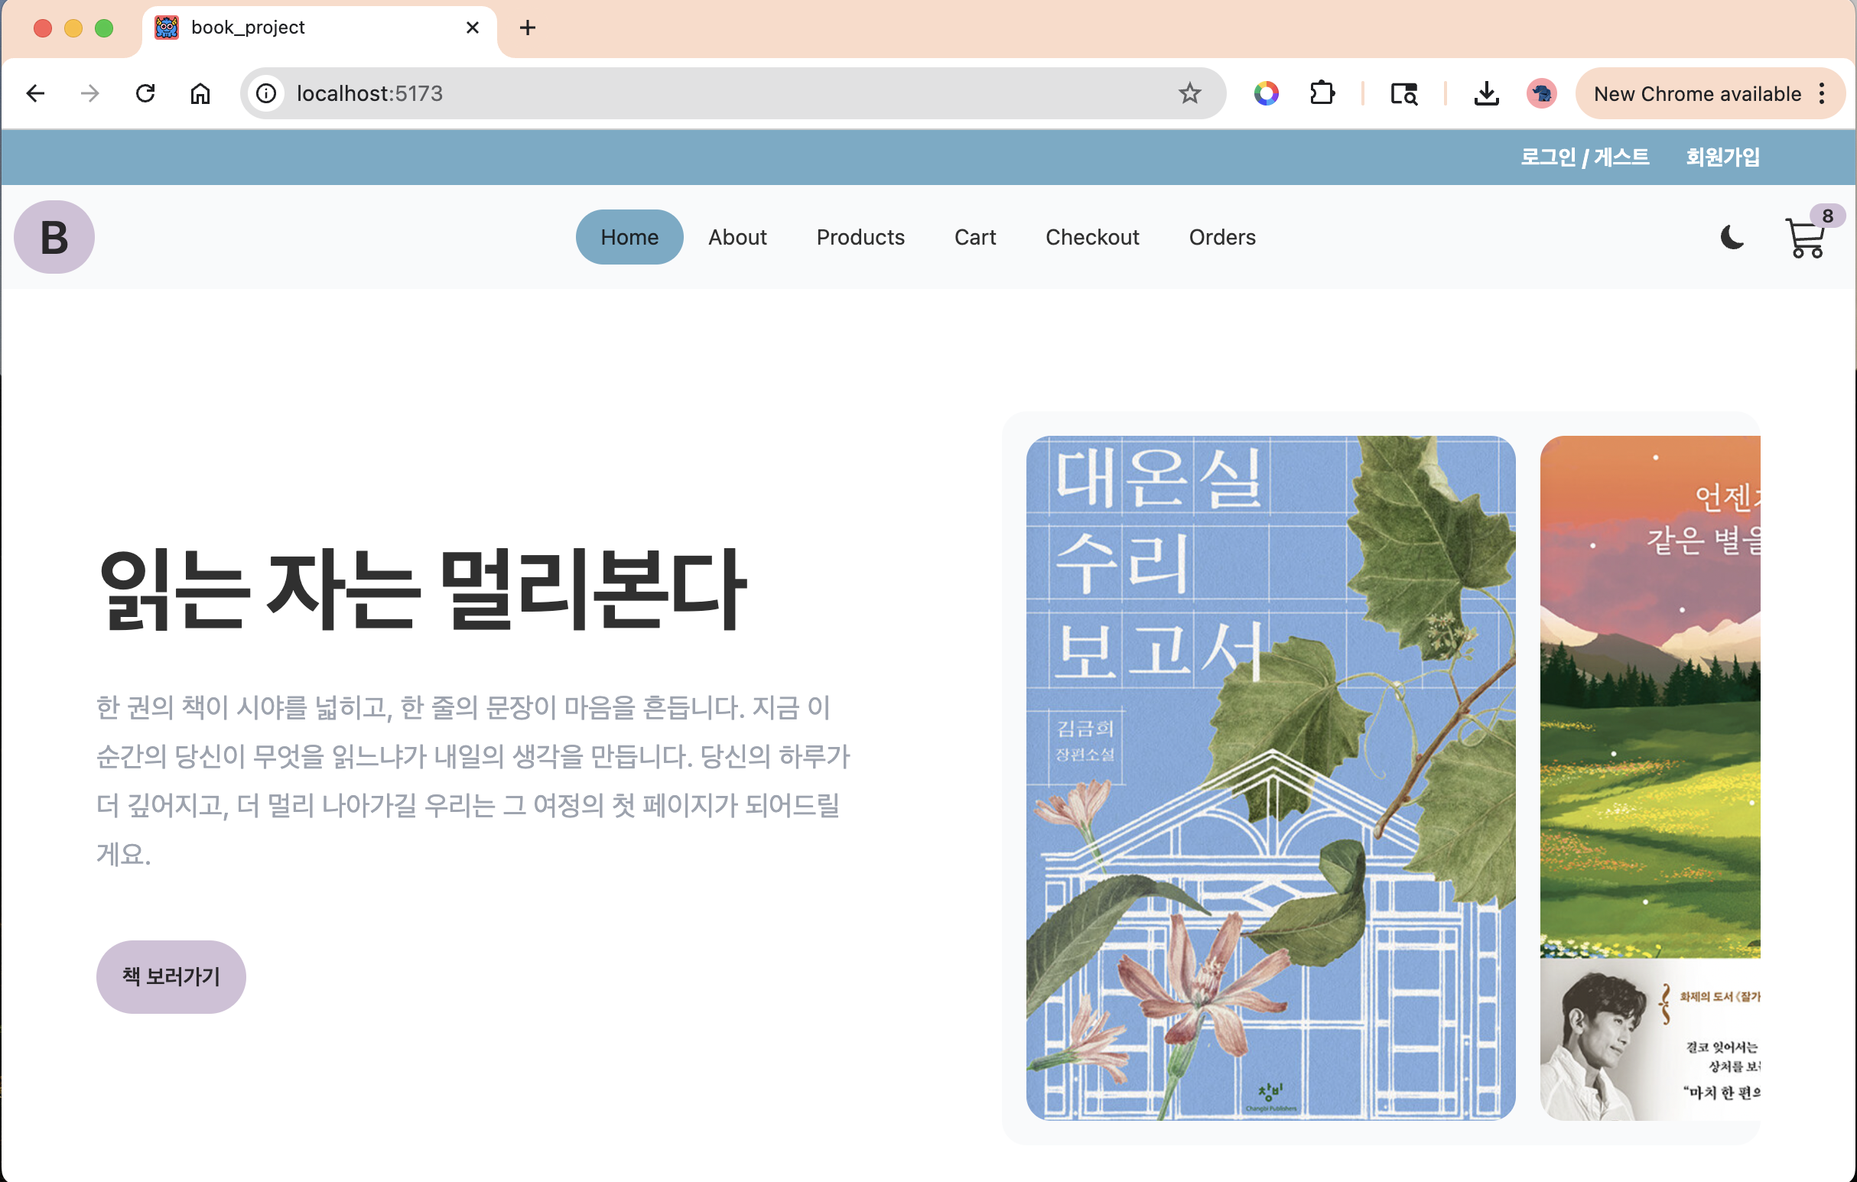Maximize the Chrome window with green button

point(104,28)
